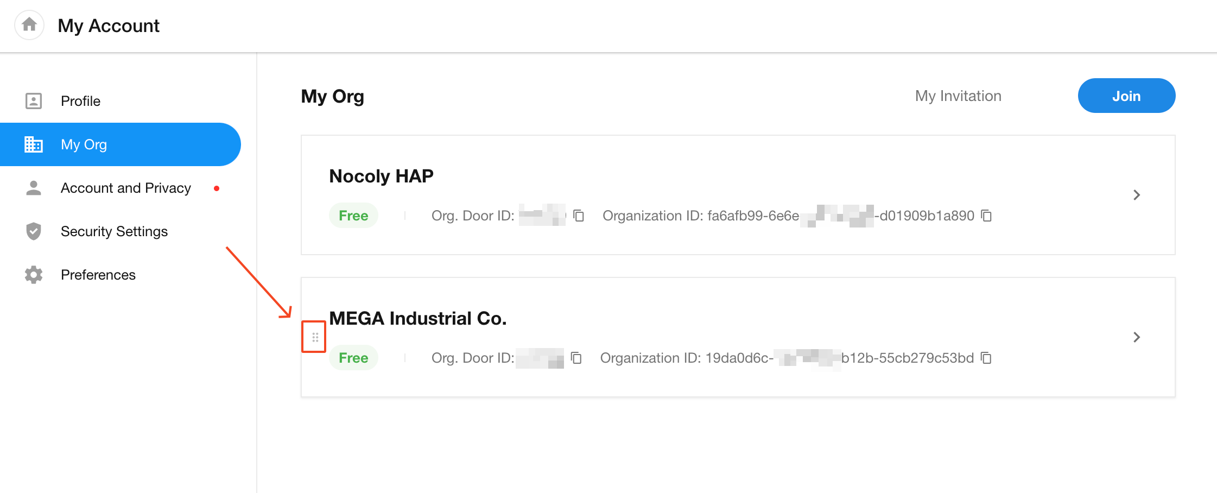Copy Nocoly HAP Org. Door ID
1217x493 pixels.
click(579, 216)
